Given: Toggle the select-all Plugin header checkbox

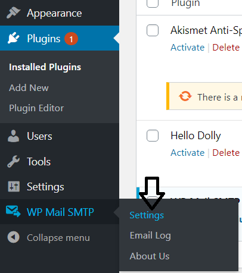Looking at the screenshot, I should (x=153, y=4).
